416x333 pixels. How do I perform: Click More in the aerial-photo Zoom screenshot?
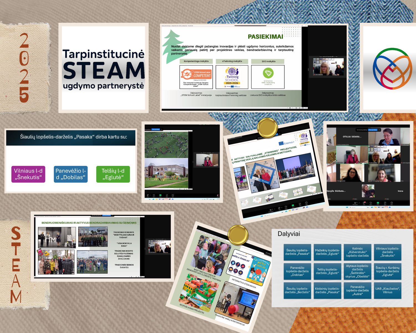tap(173, 196)
